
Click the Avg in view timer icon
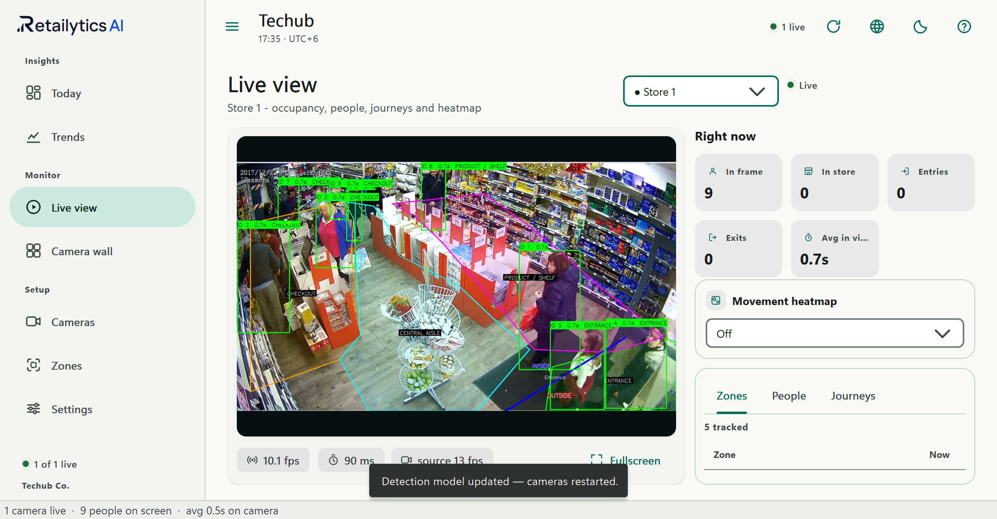809,237
